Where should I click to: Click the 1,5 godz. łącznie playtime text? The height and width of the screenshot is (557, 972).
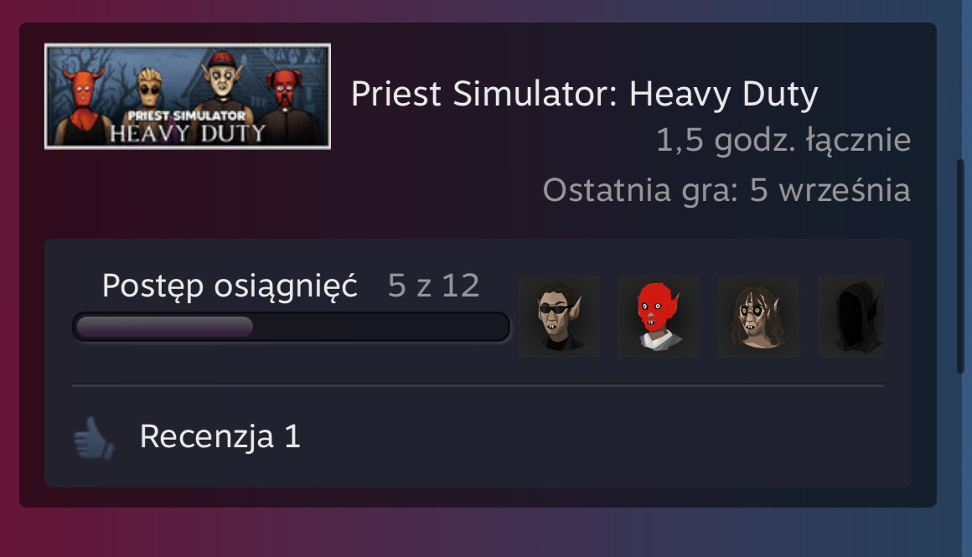tap(783, 140)
